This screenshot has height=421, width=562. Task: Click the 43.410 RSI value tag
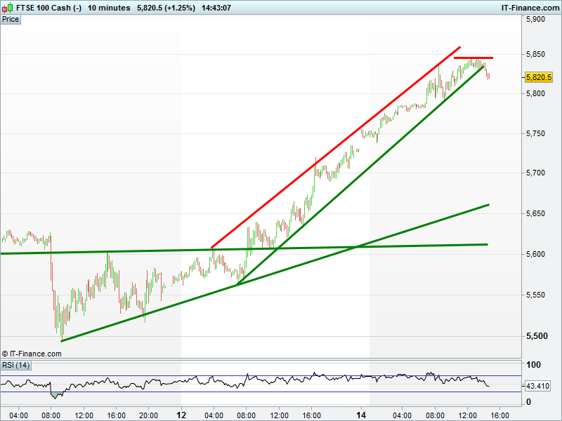click(539, 386)
